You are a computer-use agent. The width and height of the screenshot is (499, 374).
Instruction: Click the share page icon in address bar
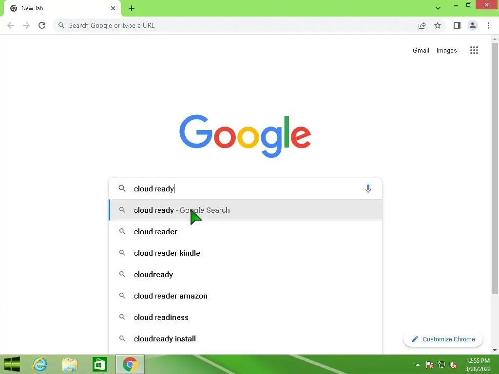coord(422,25)
